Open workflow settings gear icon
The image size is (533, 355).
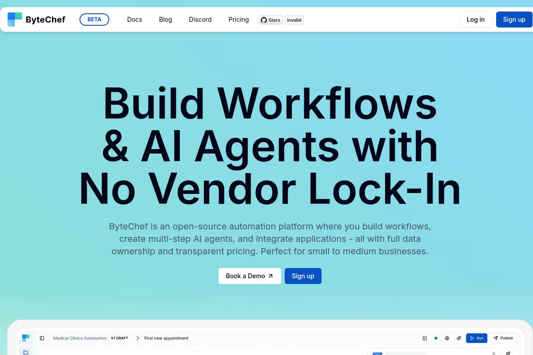tap(447, 338)
